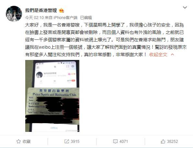Image resolution: width=193 pixels, height=148 pixels.
Task: Click the 38252 likes count
Action: click(172, 142)
